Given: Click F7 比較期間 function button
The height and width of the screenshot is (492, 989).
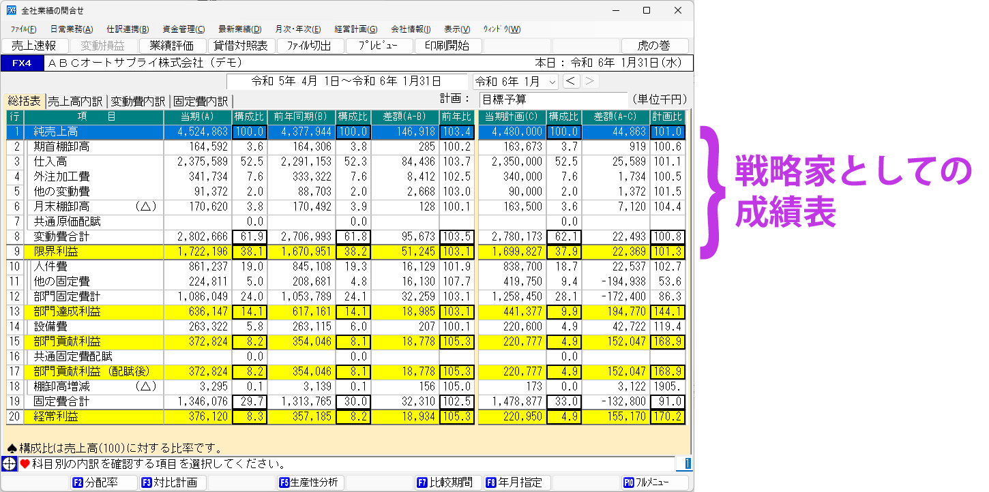Looking at the screenshot, I should coord(447,482).
